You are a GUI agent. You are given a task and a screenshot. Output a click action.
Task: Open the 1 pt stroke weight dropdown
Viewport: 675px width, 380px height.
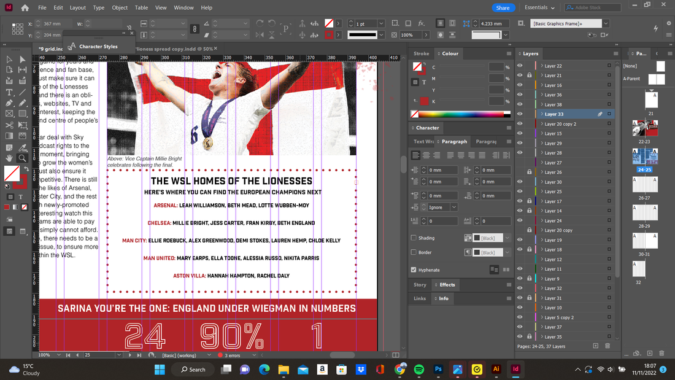[381, 24]
